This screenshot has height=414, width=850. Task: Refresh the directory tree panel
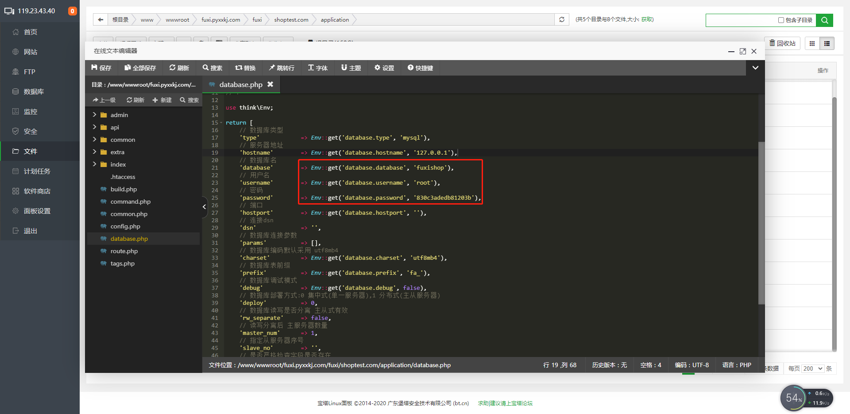(135, 100)
